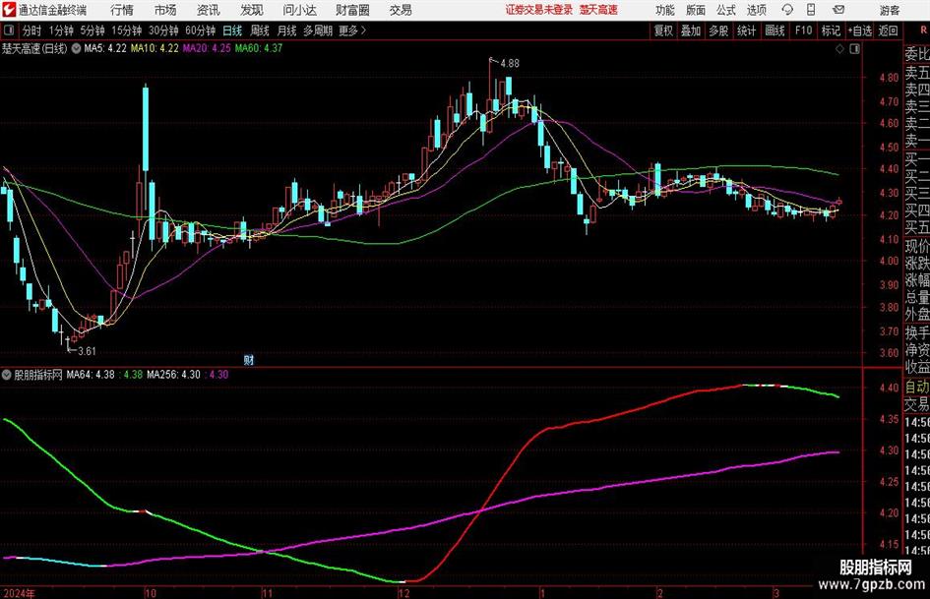Open the 资讯 menu
Screen dimensions: 930x599
coord(209,10)
